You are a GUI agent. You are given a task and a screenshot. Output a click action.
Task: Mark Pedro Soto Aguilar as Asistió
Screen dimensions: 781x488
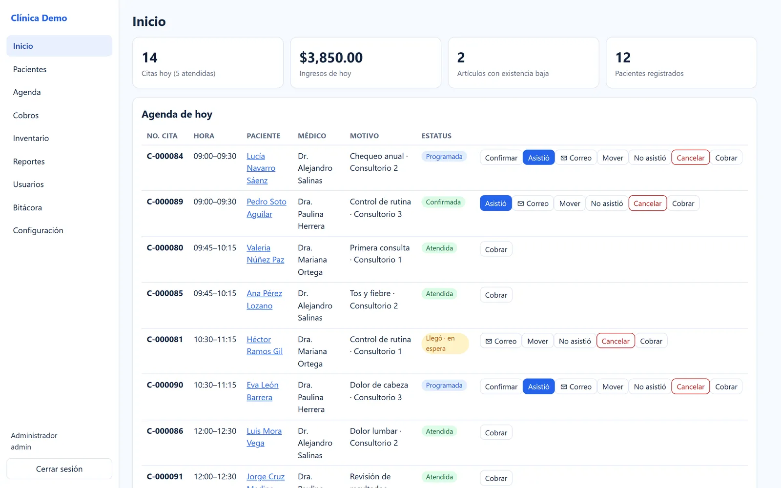(495, 203)
